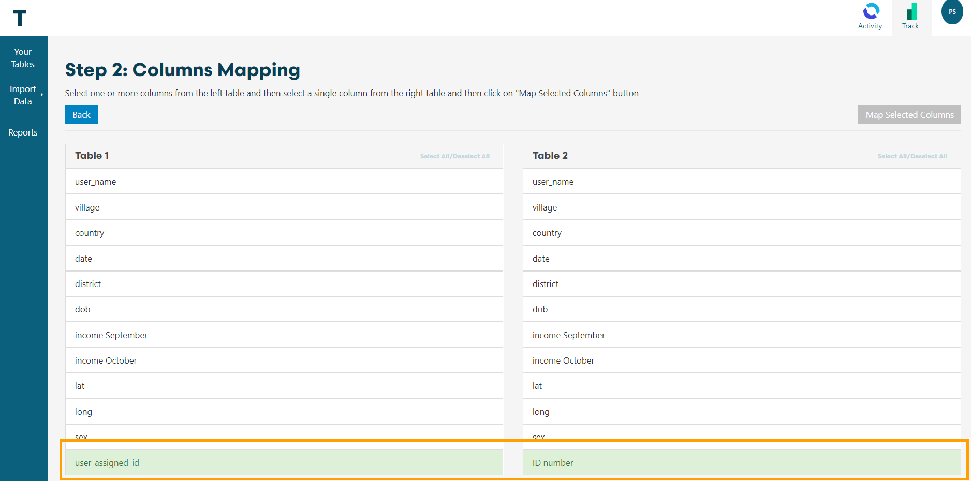The image size is (971, 481).
Task: Toggle Select All/Deselect All for Table 2
Action: (912, 156)
